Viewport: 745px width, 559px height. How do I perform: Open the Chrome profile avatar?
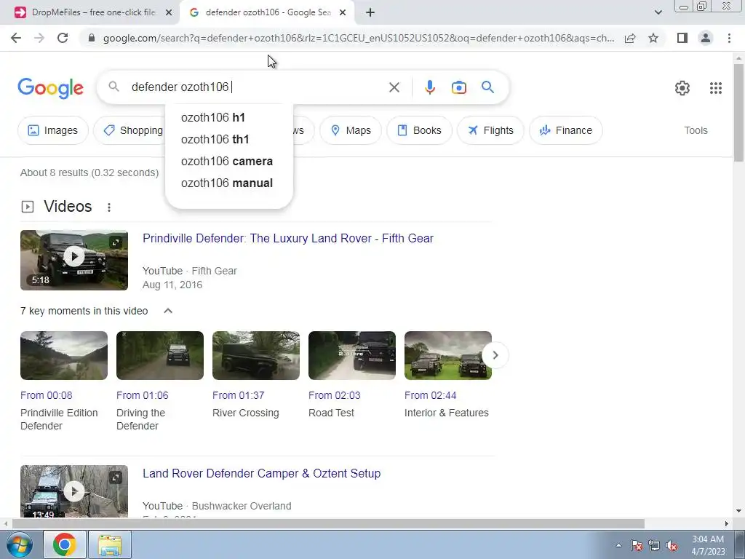click(x=706, y=38)
